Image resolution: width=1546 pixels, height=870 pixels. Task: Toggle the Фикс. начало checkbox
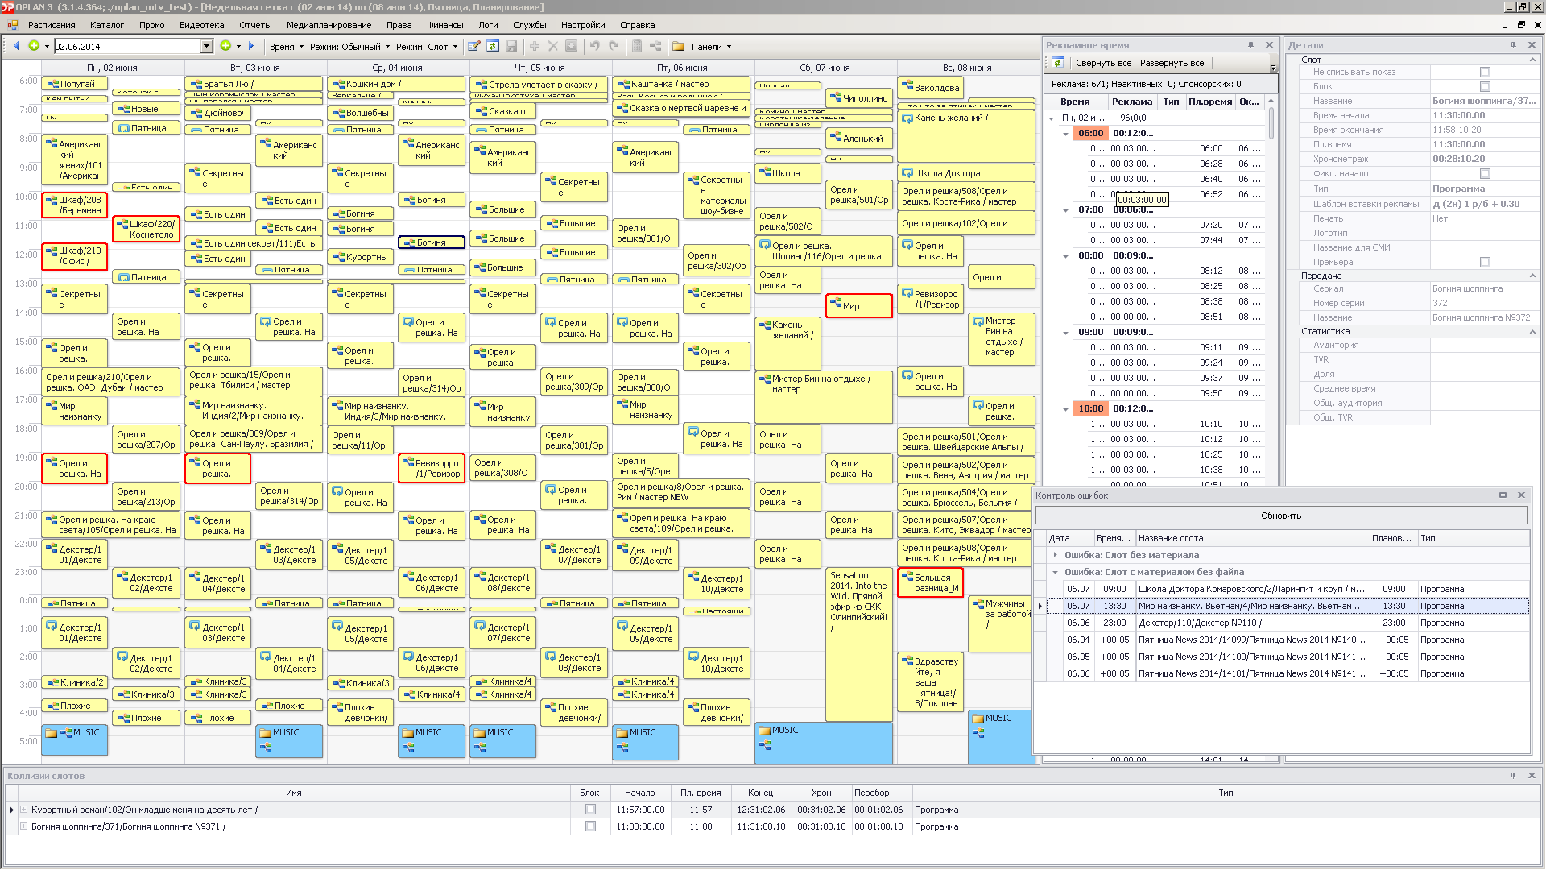tap(1485, 174)
